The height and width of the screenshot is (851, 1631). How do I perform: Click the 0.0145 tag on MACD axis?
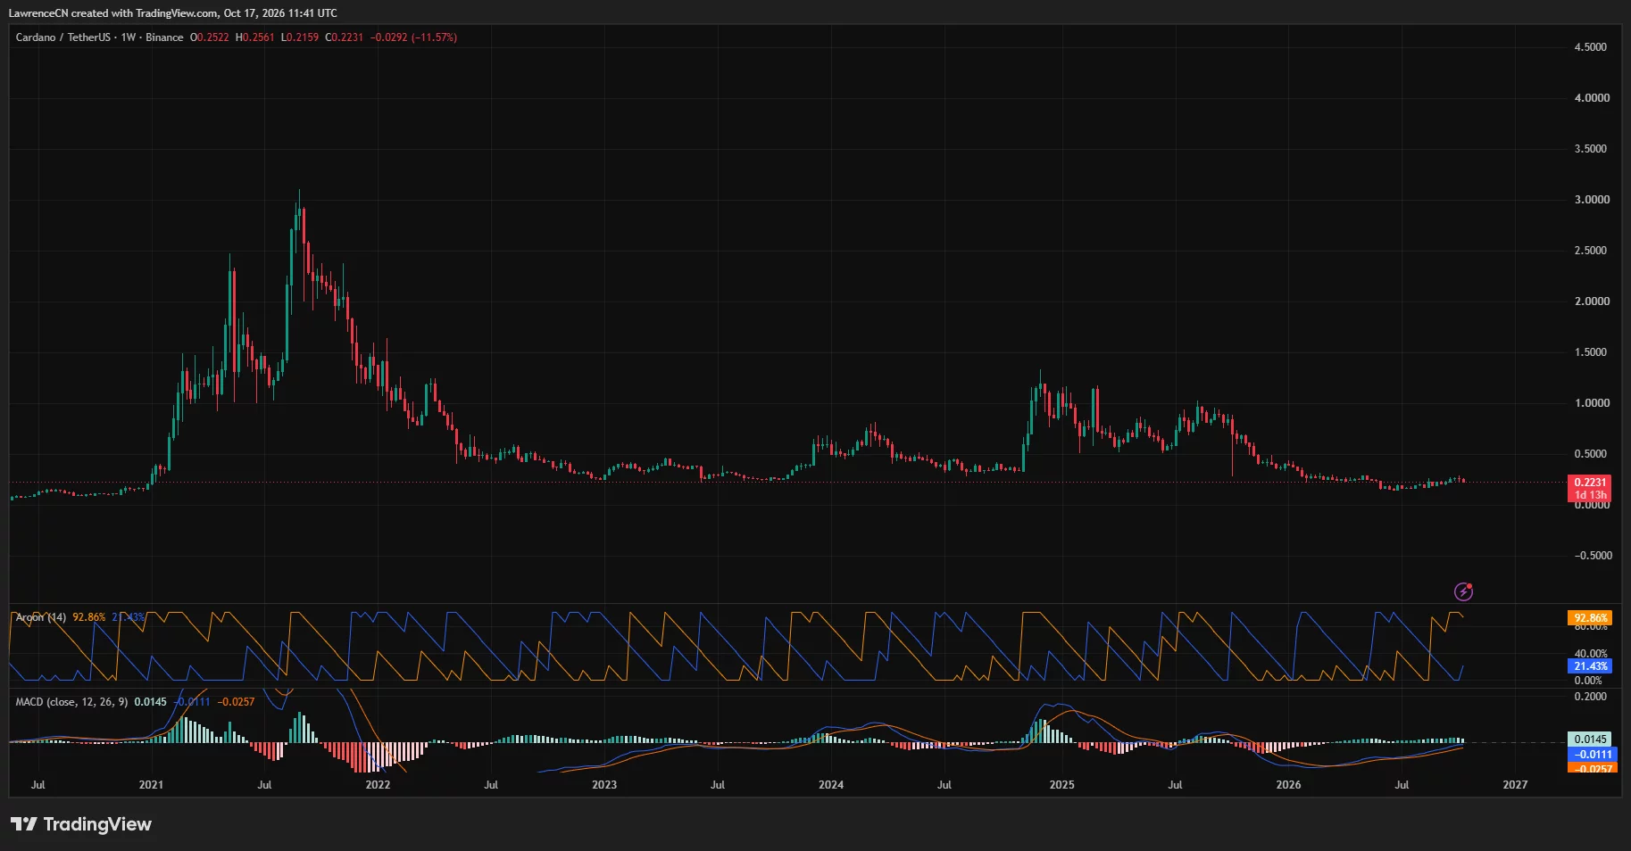point(1590,739)
